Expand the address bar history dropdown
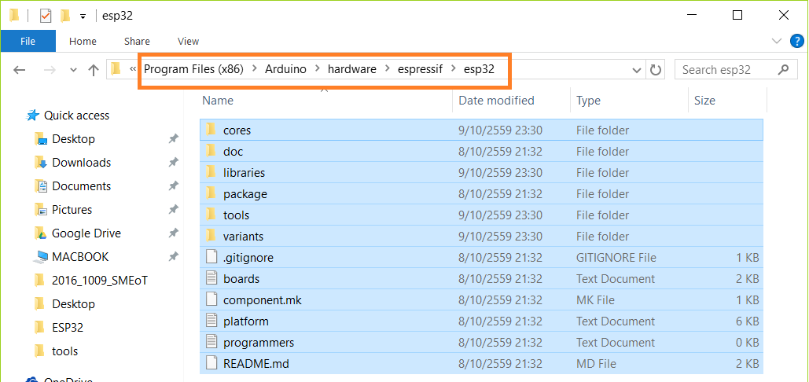 pos(637,70)
